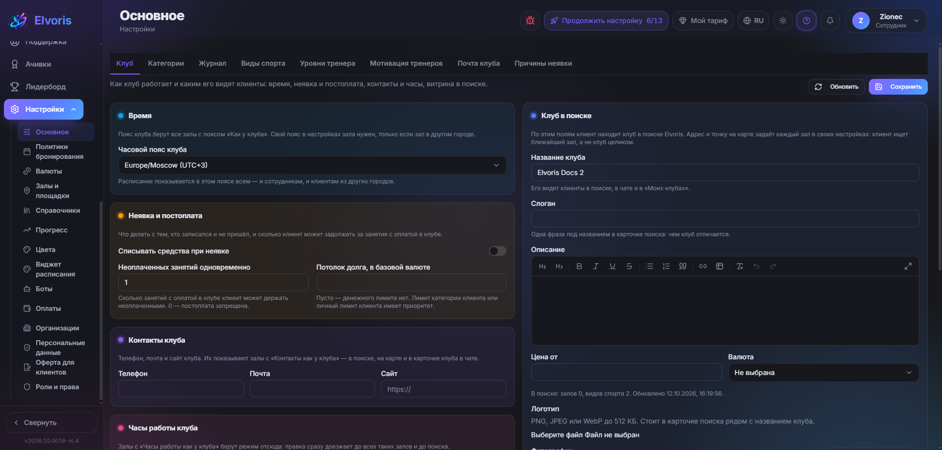Insert link in description editor

703,266
